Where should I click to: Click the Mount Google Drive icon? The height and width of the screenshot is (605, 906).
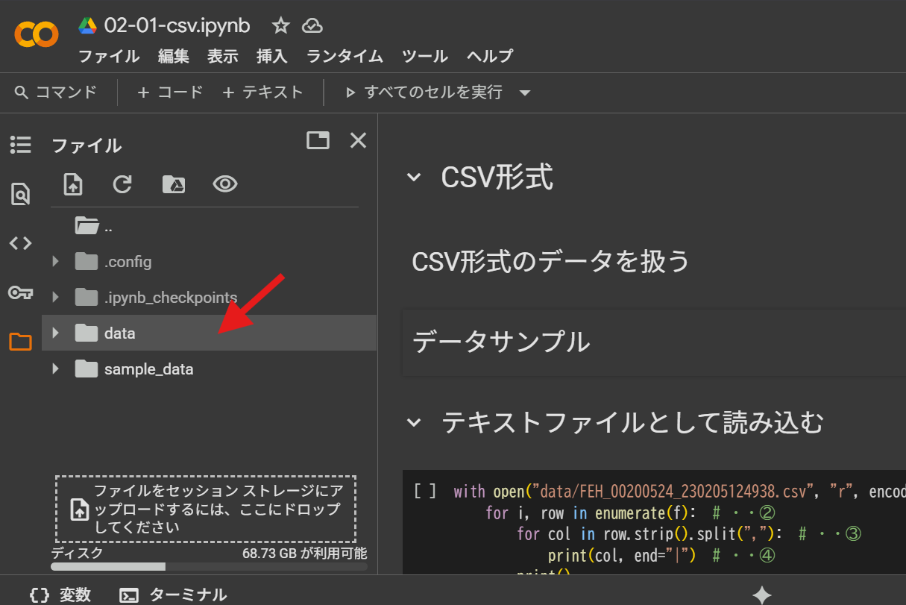tap(173, 184)
